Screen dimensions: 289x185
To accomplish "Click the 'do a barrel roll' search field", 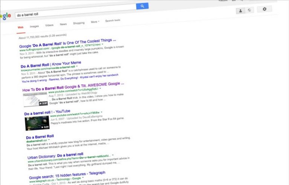I will [76, 11].
